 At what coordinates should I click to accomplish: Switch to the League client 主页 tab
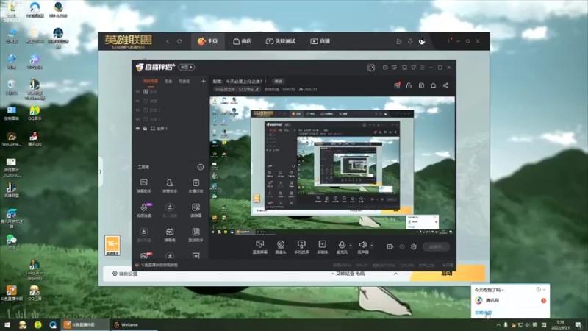pos(208,41)
